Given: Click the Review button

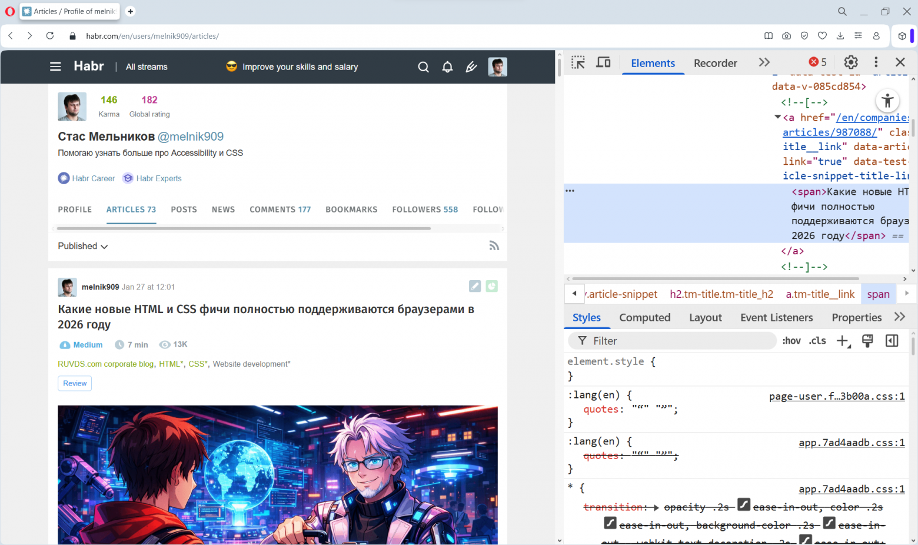Looking at the screenshot, I should (75, 383).
